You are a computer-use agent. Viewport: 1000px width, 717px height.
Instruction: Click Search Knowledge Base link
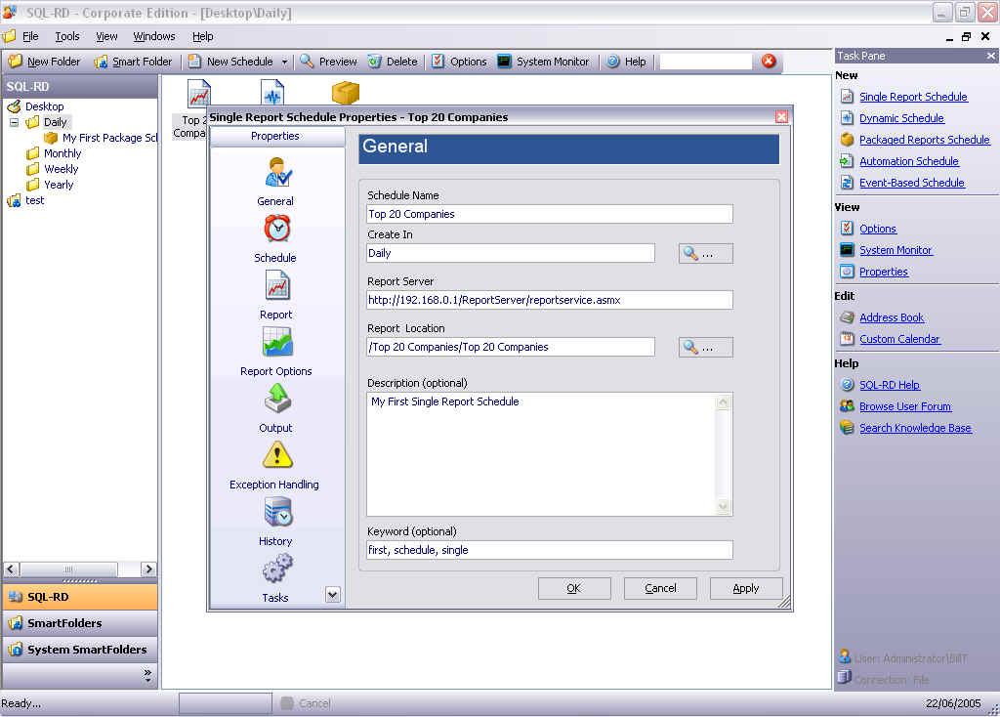[x=915, y=428]
